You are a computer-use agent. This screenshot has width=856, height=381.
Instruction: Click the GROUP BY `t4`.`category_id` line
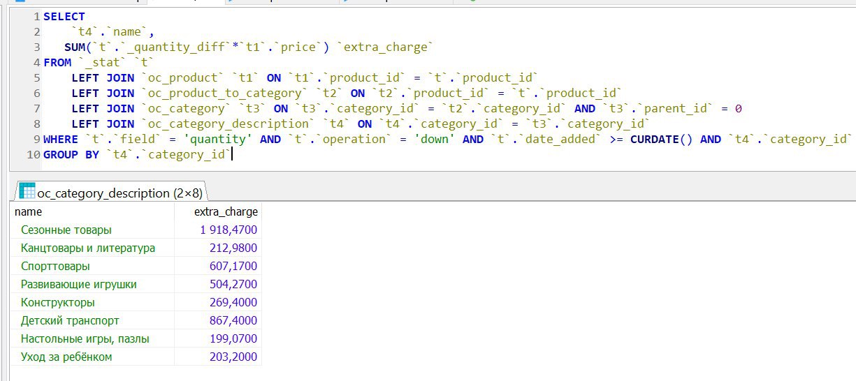(x=137, y=154)
